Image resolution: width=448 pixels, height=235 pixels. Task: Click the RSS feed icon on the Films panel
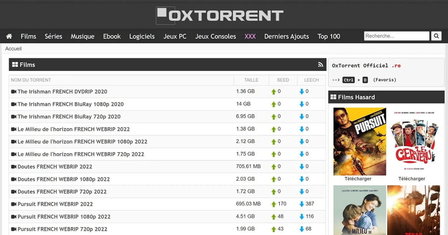click(320, 64)
